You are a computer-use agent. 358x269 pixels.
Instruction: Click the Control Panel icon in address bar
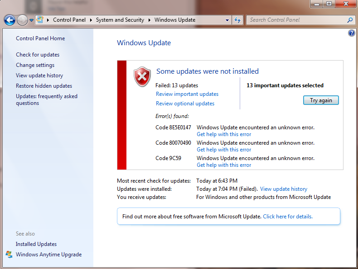(x=40, y=19)
